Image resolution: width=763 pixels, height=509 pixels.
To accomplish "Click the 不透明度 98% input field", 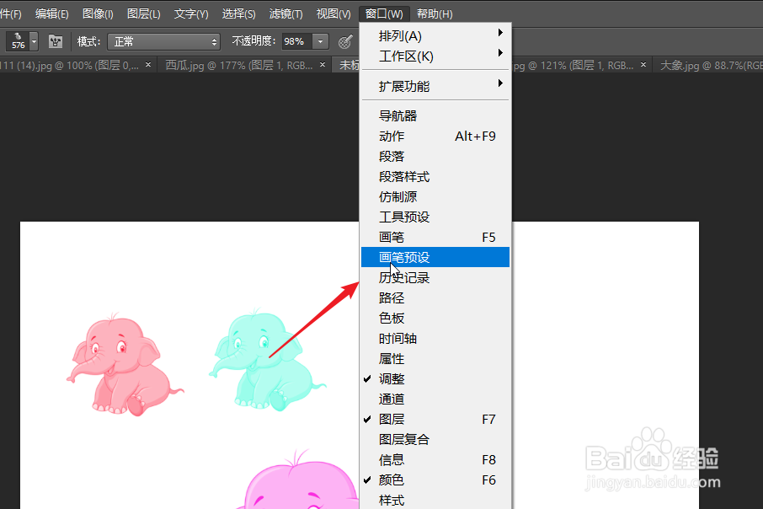I will (296, 42).
